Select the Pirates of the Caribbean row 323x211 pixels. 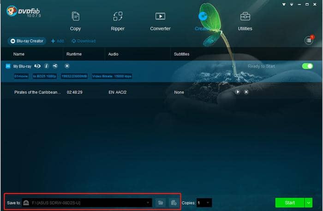point(161,92)
